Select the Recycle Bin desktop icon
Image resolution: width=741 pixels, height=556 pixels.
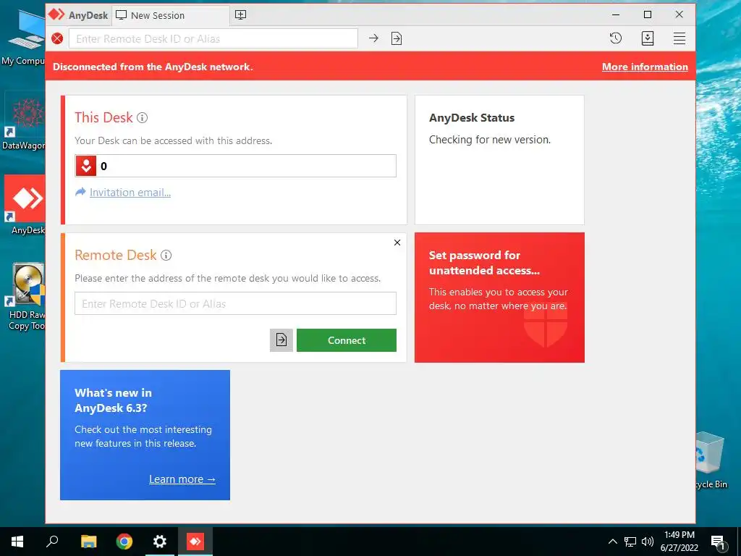pos(711,460)
